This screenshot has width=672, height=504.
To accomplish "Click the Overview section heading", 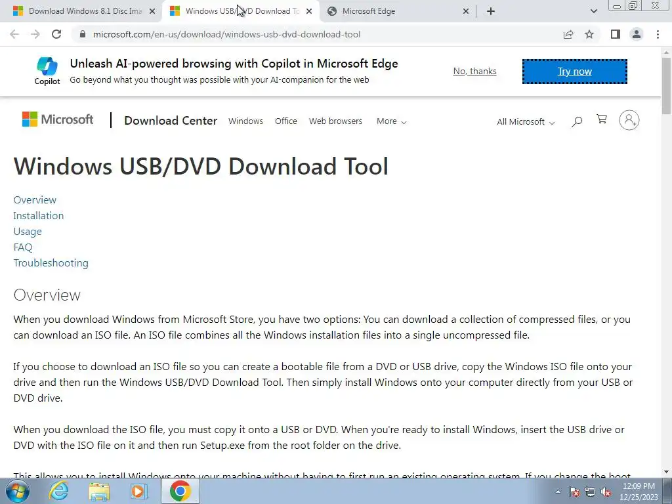I will point(47,295).
